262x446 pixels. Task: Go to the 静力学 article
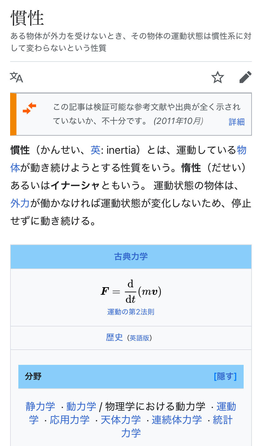tap(40, 406)
